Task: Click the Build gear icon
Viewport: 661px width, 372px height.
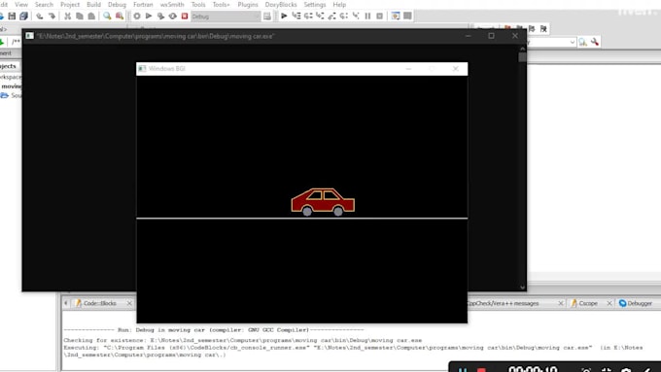Action: coord(137,16)
